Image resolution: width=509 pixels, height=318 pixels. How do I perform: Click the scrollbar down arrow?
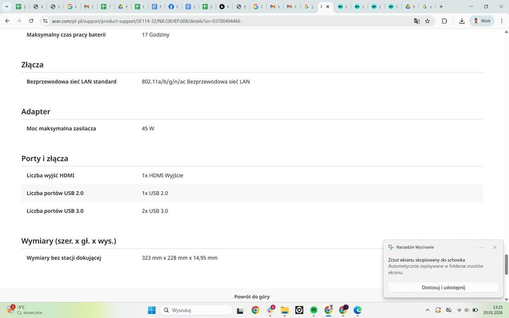click(x=506, y=300)
